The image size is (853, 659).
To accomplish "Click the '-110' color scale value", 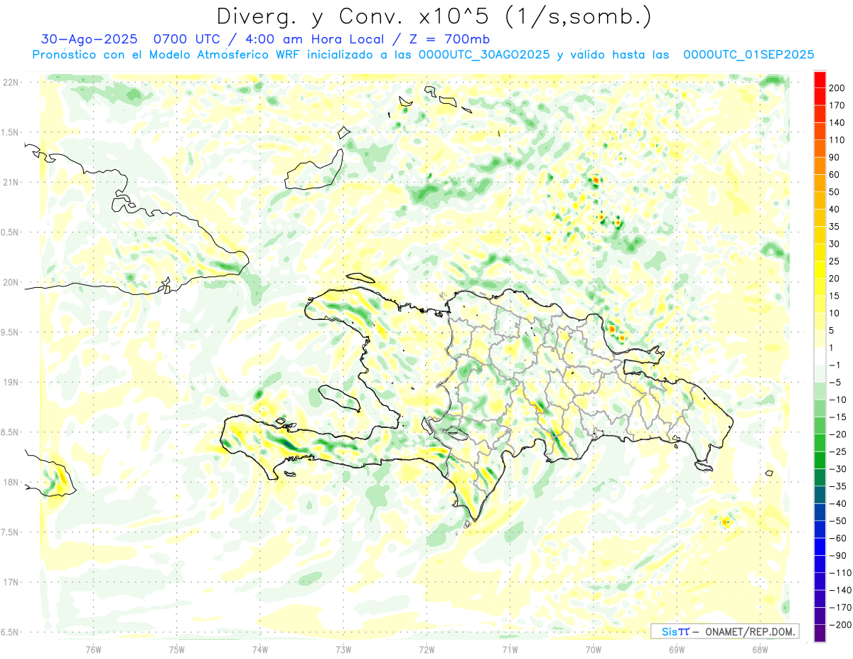I will [839, 573].
